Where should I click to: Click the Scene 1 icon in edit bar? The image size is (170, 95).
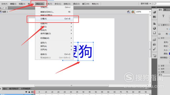[1, 12]
